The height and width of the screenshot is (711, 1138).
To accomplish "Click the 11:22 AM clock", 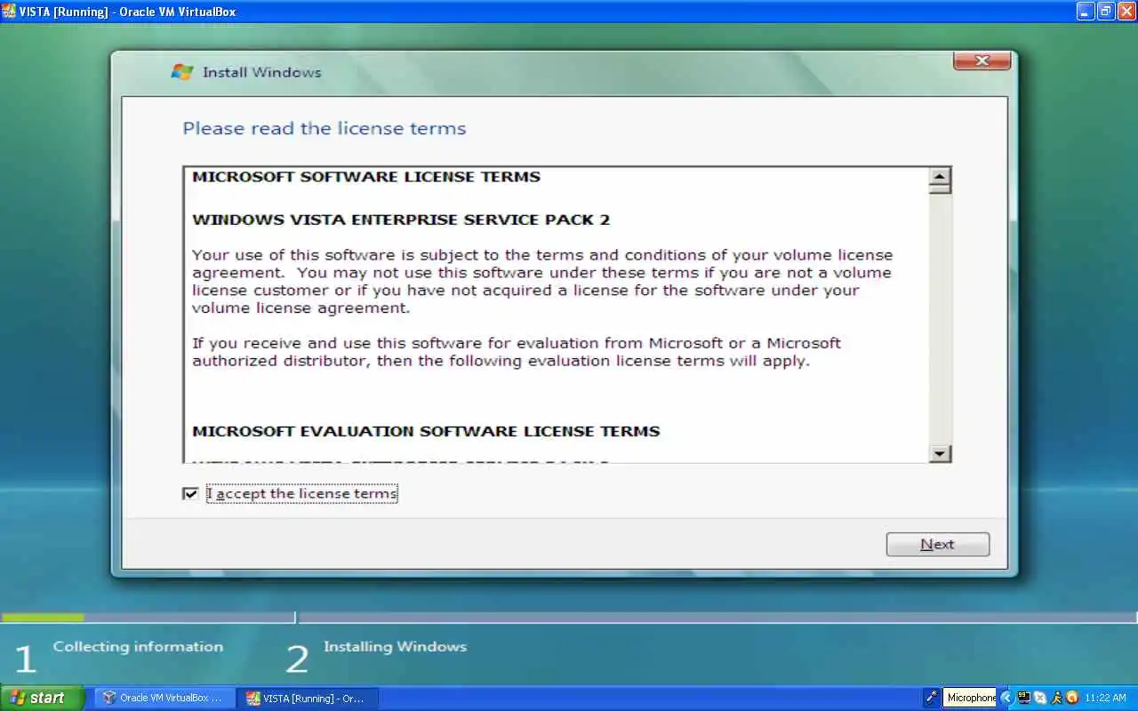I will point(1105,699).
